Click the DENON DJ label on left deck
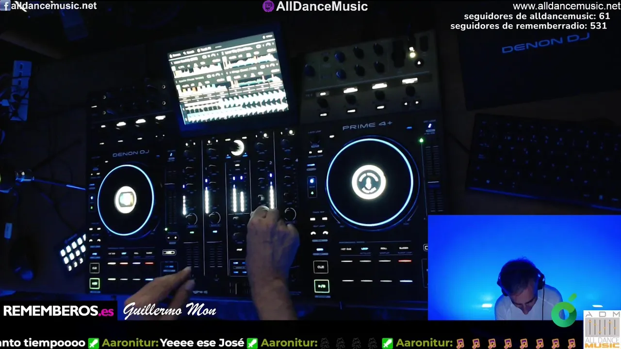This screenshot has width=621, height=349. coord(131,154)
